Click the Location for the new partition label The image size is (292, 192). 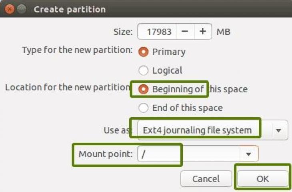coord(68,87)
